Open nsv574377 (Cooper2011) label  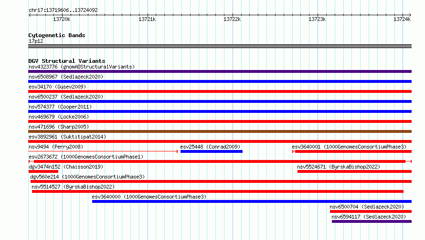[60, 107]
